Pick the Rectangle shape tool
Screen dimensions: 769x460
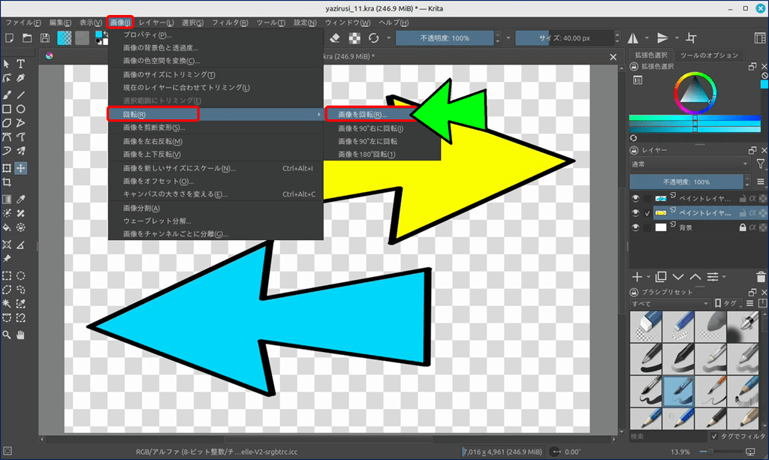[x=7, y=109]
